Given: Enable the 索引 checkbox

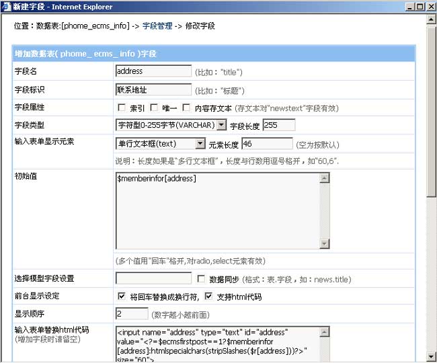Looking at the screenshot, I should pyautogui.click(x=122, y=108).
